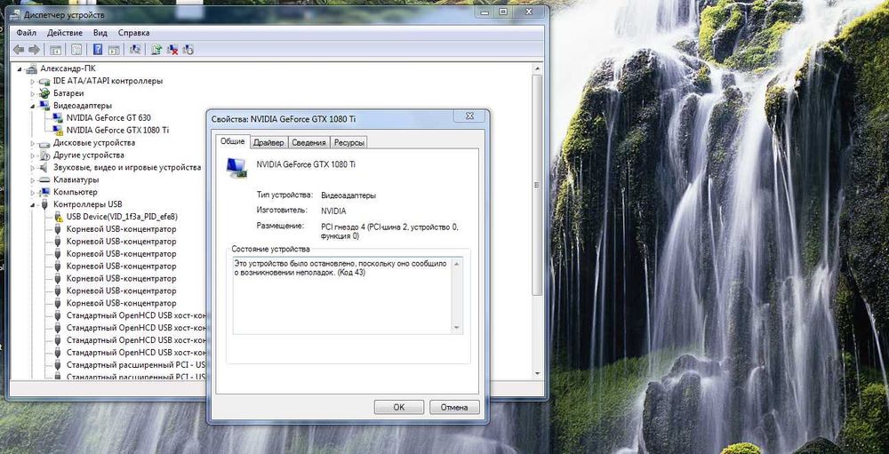This screenshot has width=889, height=454.
Task: Select the computer icon beside Александр-ПК
Action: [32, 68]
